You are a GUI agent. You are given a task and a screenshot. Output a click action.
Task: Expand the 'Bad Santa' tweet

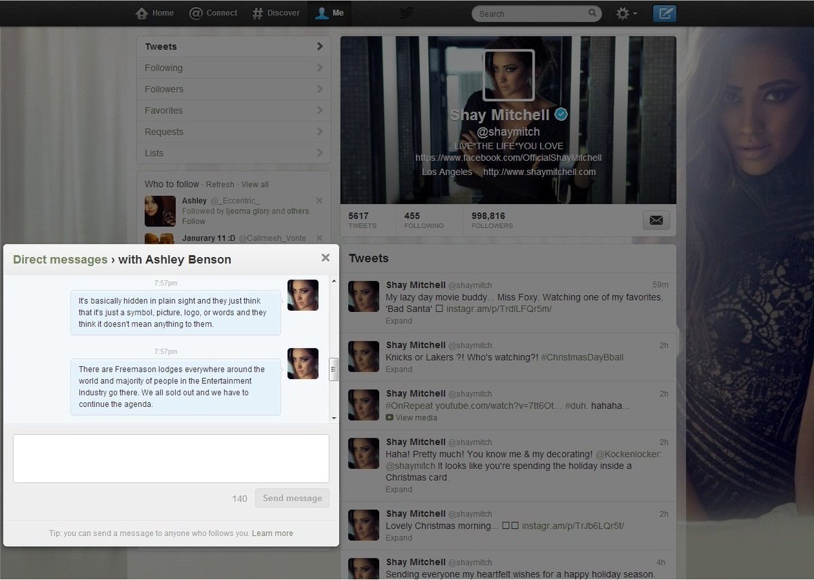point(399,321)
